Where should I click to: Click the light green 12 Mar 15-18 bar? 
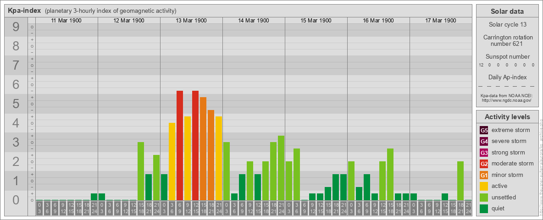141,171
